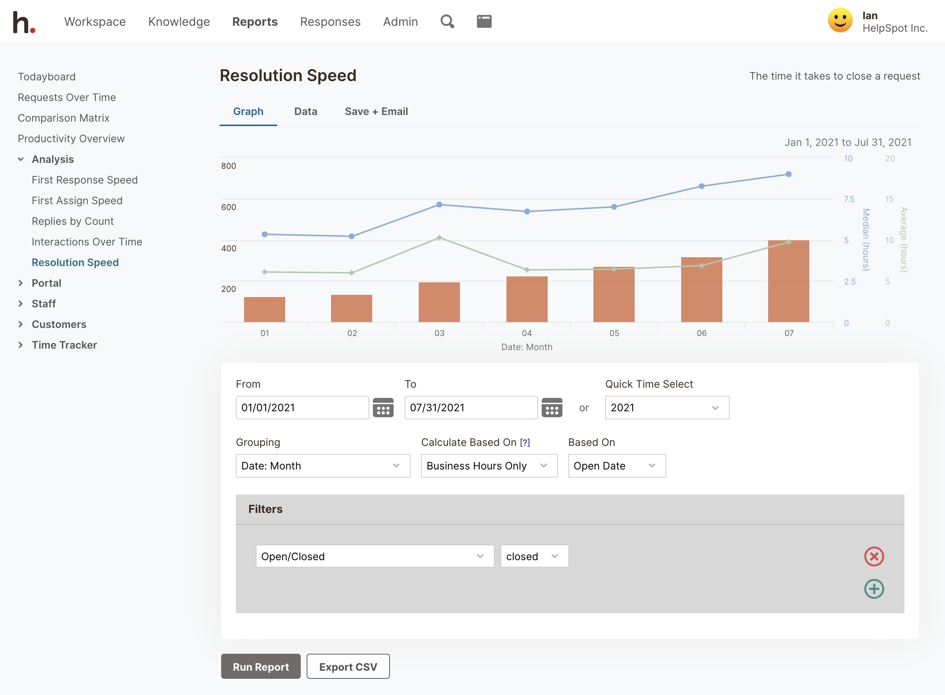Image resolution: width=945 pixels, height=695 pixels.
Task: Open the Grouping Date: Month dropdown
Action: click(323, 466)
